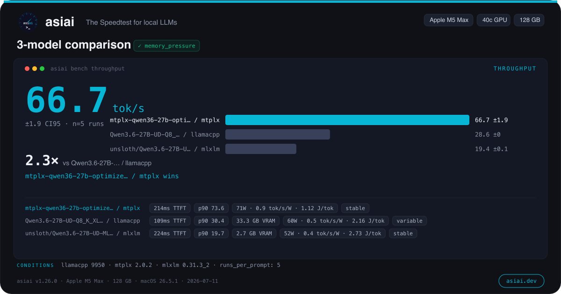The height and width of the screenshot is (294, 561).
Task: Click the 'p90 30.4' chip
Action: pos(211,221)
